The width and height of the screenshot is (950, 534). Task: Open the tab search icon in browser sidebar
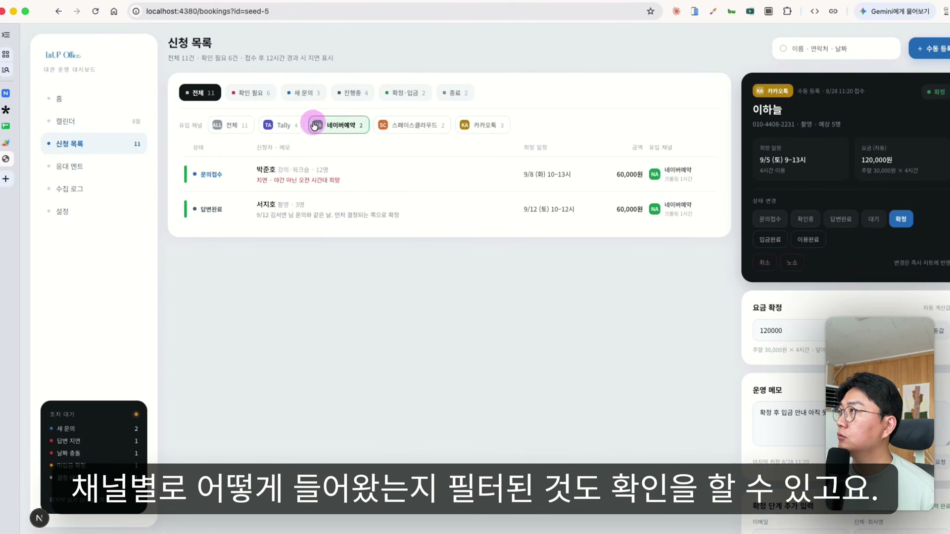(6, 70)
